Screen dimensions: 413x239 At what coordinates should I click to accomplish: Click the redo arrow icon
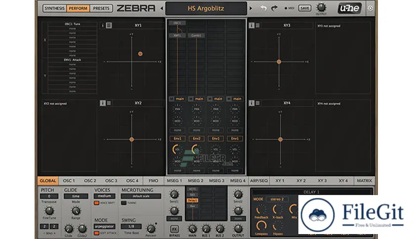[275, 8]
